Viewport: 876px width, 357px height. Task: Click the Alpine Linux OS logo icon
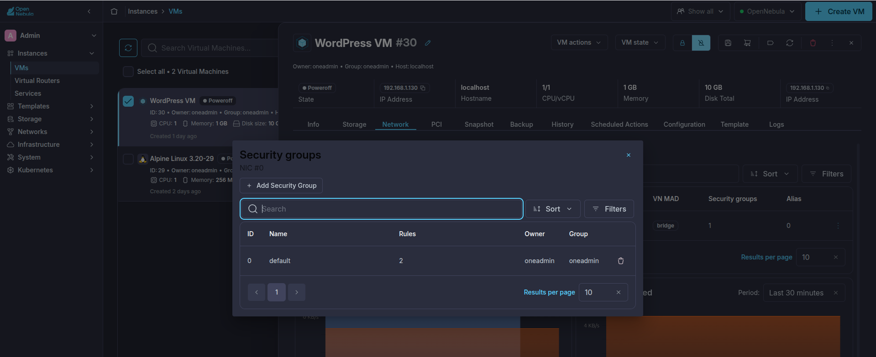143,159
